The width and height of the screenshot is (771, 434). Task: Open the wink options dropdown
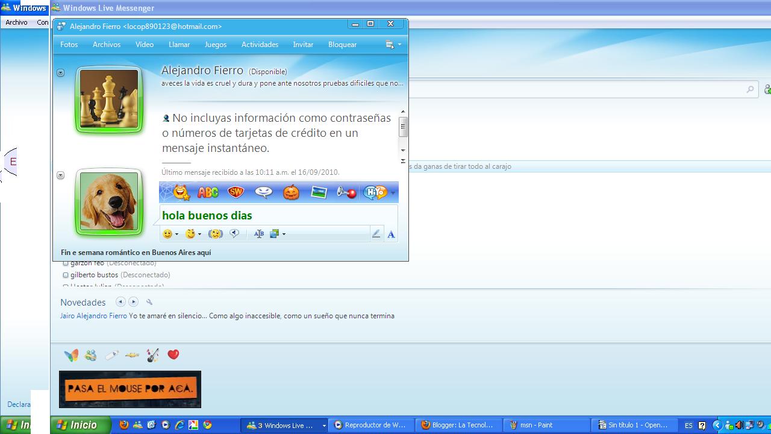[199, 234]
